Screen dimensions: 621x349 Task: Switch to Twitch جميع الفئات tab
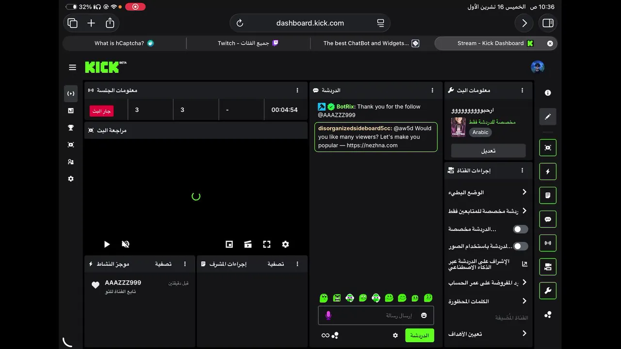(x=248, y=43)
